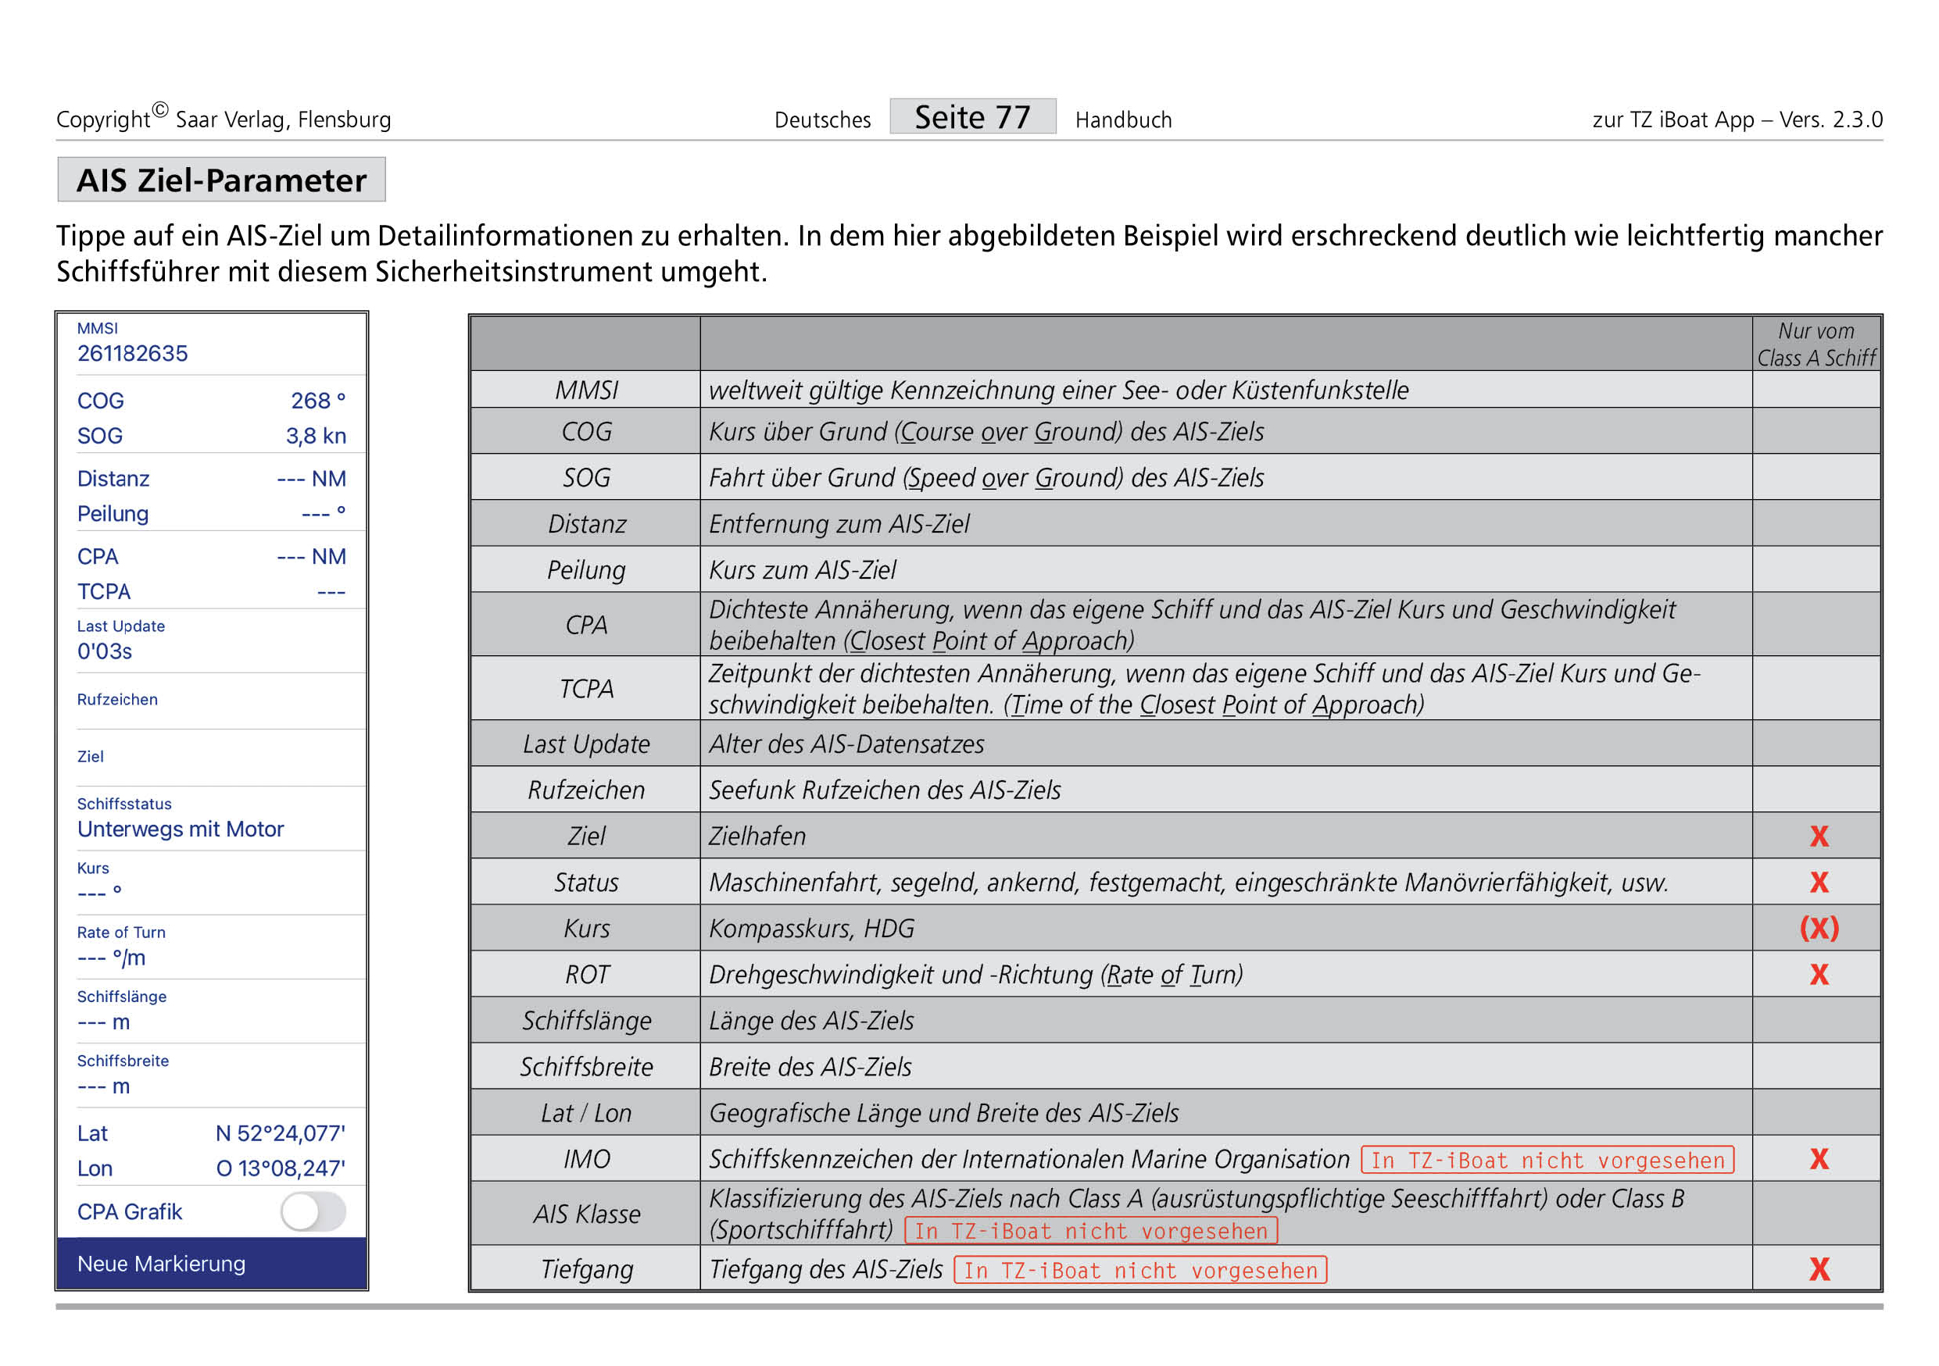
Task: Click the Last Update value 0'03s
Action: [105, 651]
